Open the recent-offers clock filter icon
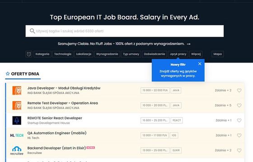 (29, 54)
